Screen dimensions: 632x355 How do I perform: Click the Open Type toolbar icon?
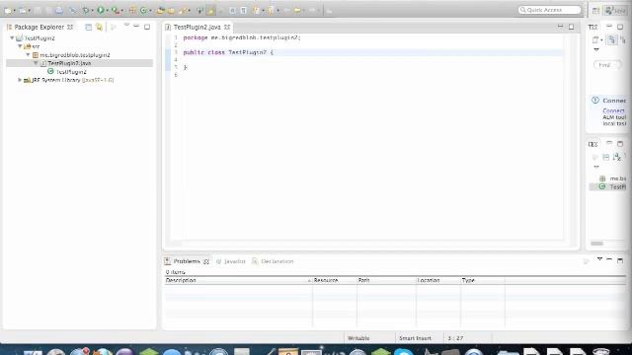(x=160, y=10)
